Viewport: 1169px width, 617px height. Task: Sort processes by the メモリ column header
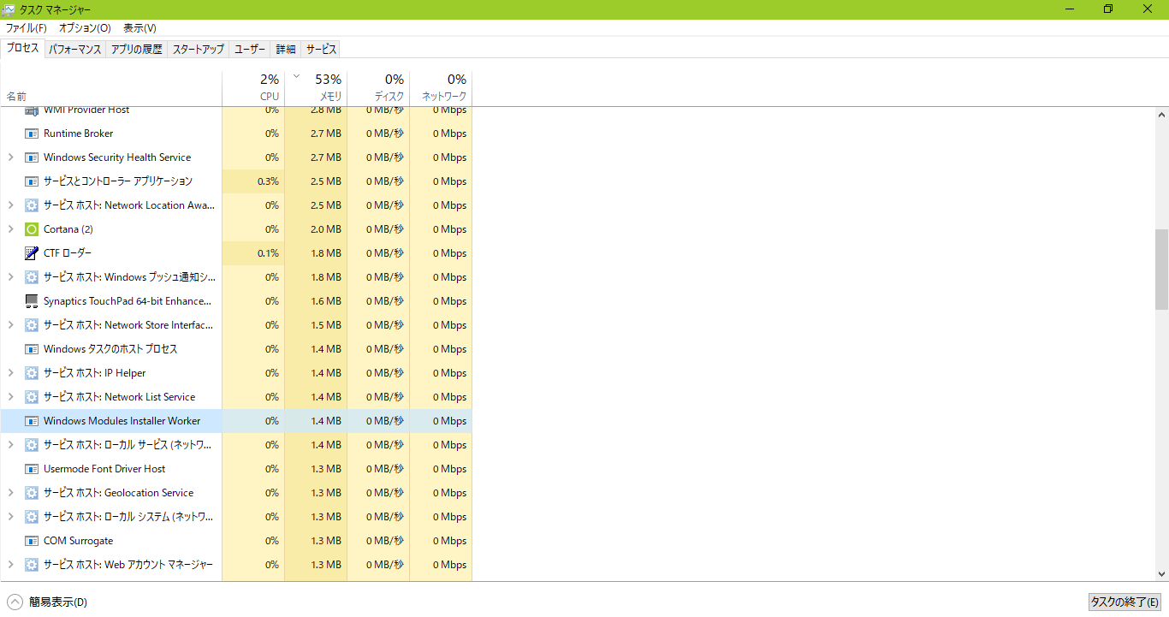point(316,88)
